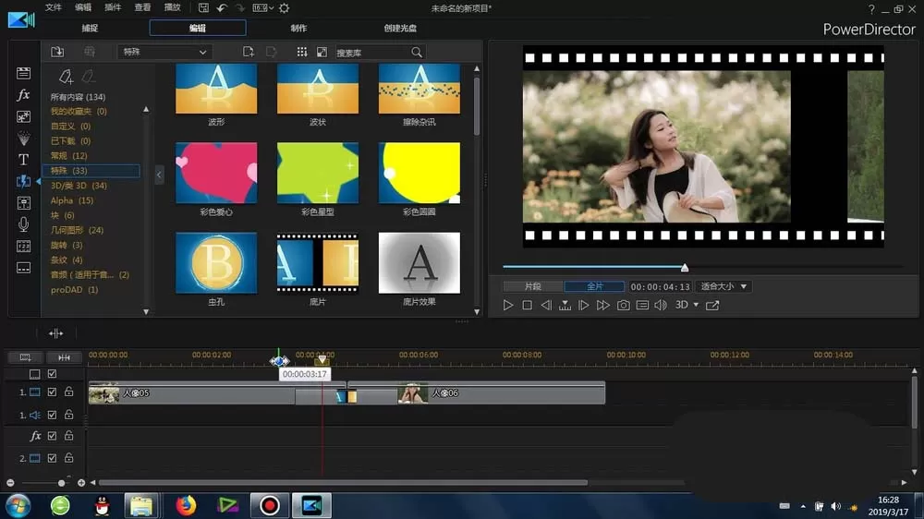924x519 pixels.
Task: Undock the preview window icon
Action: point(712,305)
